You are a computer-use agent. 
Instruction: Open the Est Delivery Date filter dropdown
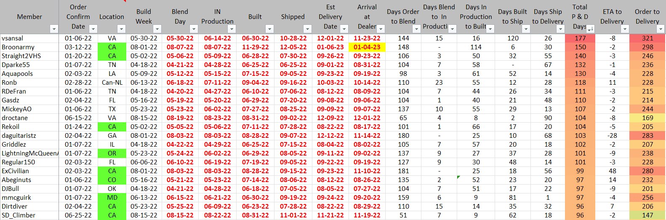pyautogui.click(x=344, y=29)
